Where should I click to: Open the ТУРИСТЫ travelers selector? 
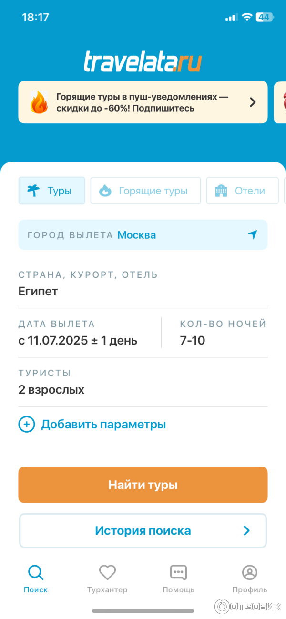[x=142, y=382]
